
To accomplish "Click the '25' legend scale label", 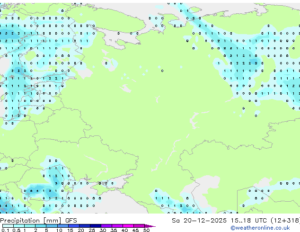I will tap(92, 230).
